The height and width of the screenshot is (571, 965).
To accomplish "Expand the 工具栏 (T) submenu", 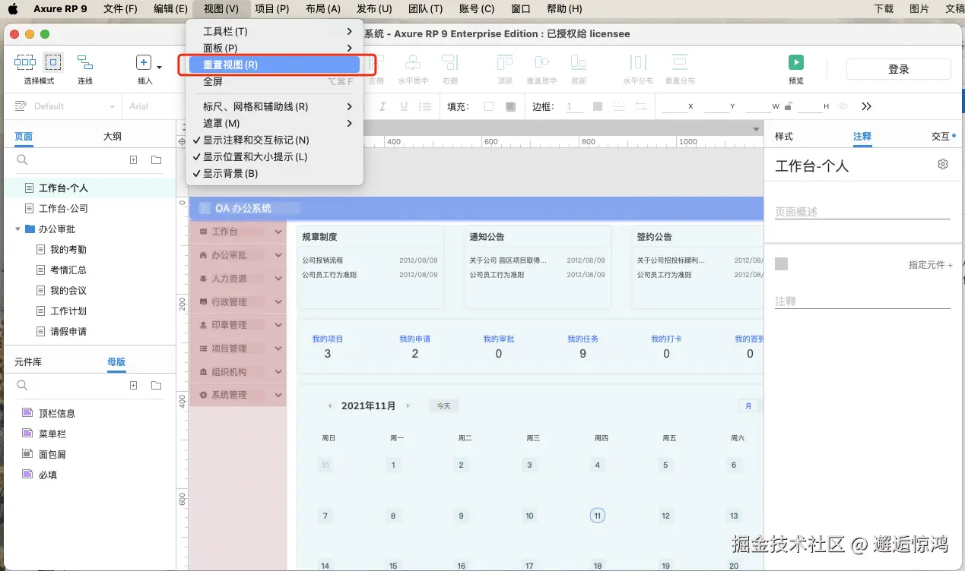I will (x=275, y=32).
